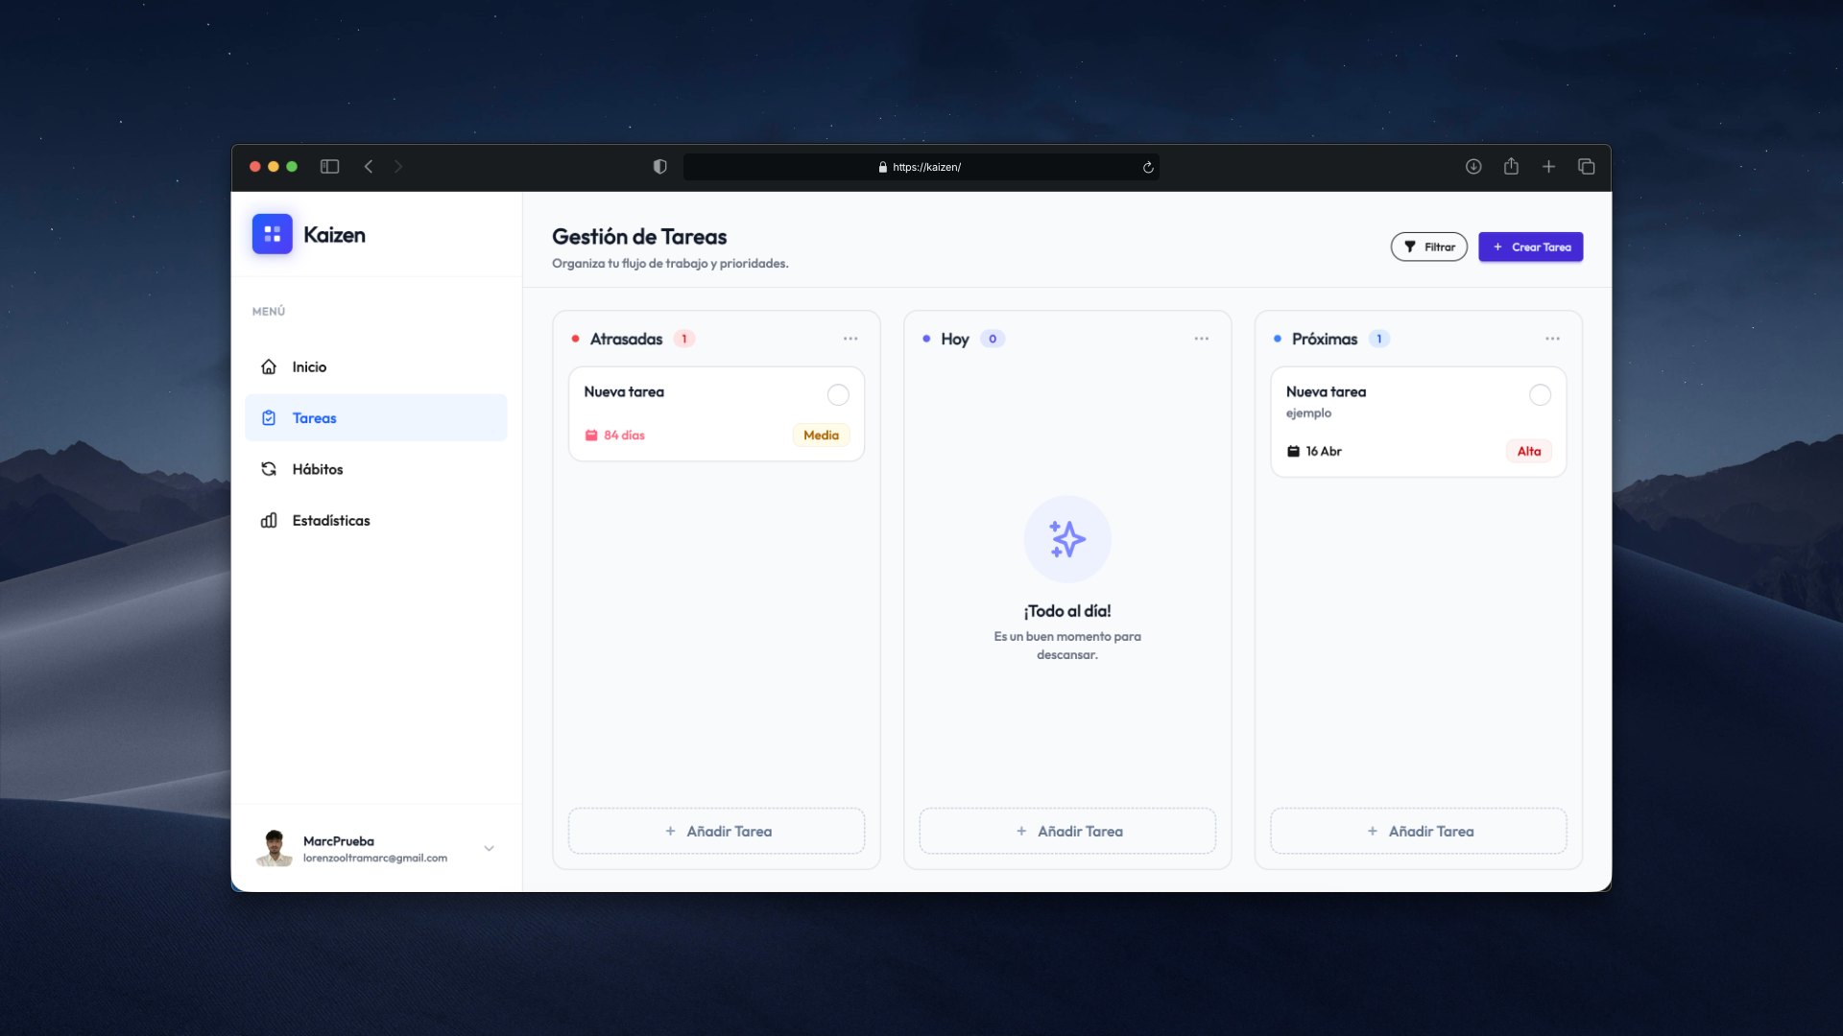Open Estadísticas from the sidebar
The image size is (1843, 1036).
pyautogui.click(x=376, y=520)
